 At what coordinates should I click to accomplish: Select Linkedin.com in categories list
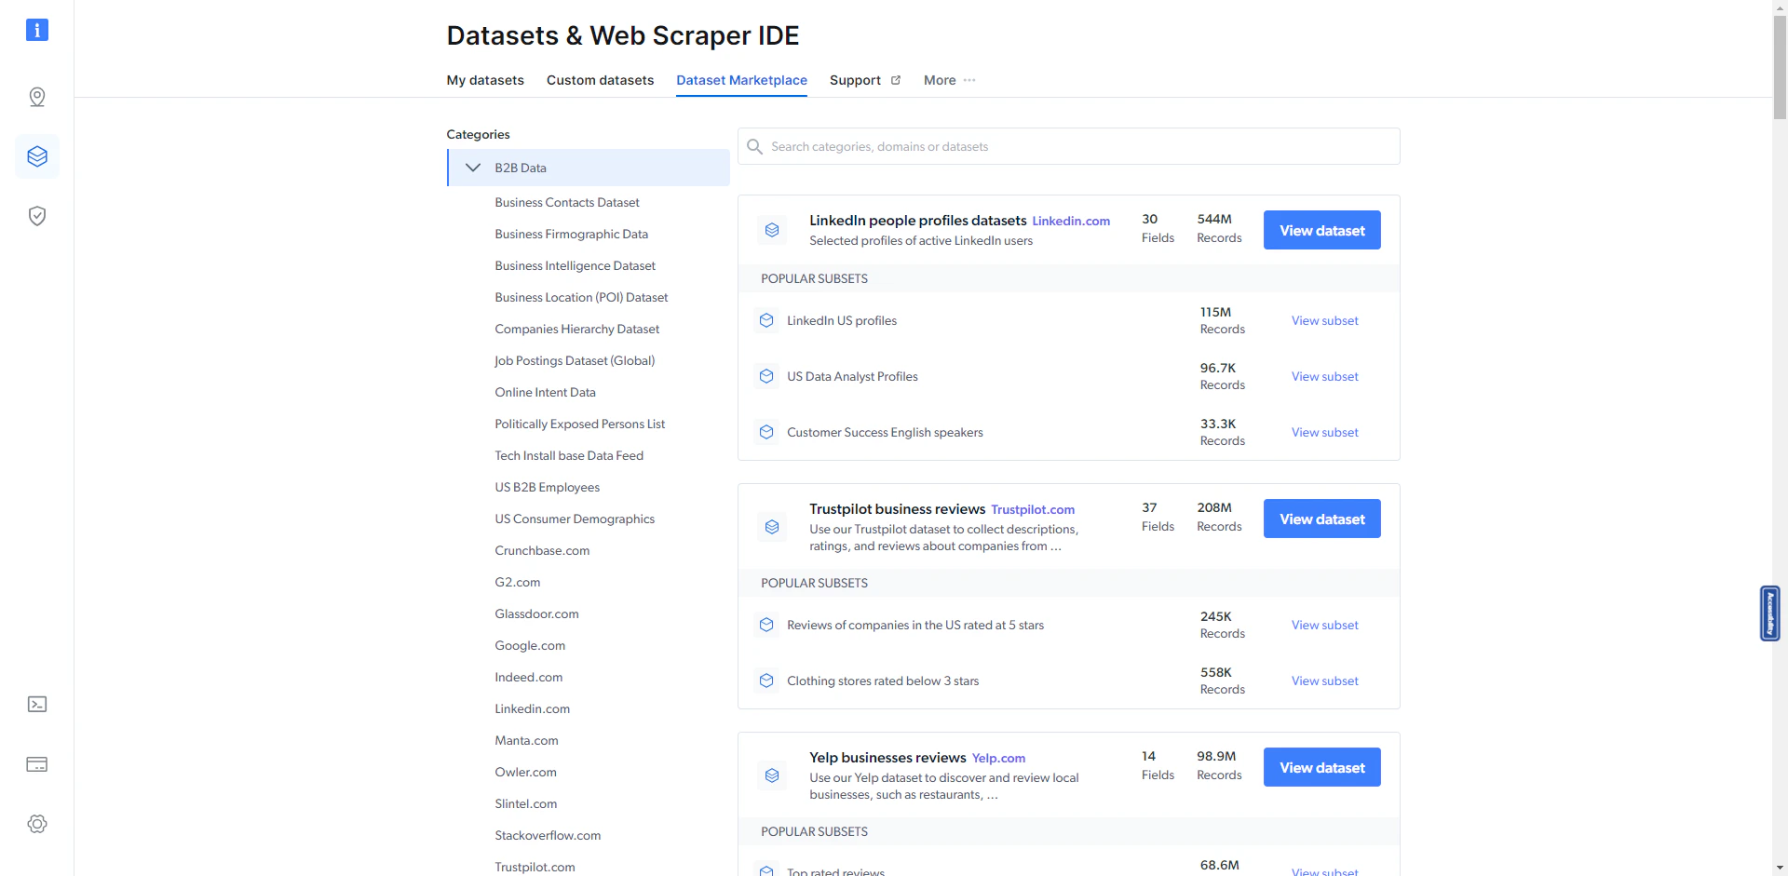pyautogui.click(x=532, y=708)
